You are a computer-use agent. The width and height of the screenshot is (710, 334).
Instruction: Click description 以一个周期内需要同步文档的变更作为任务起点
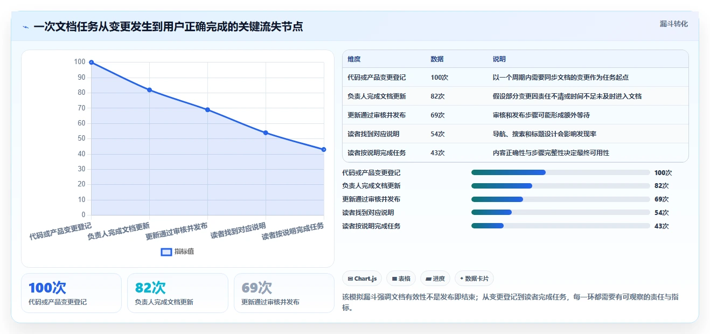(560, 78)
